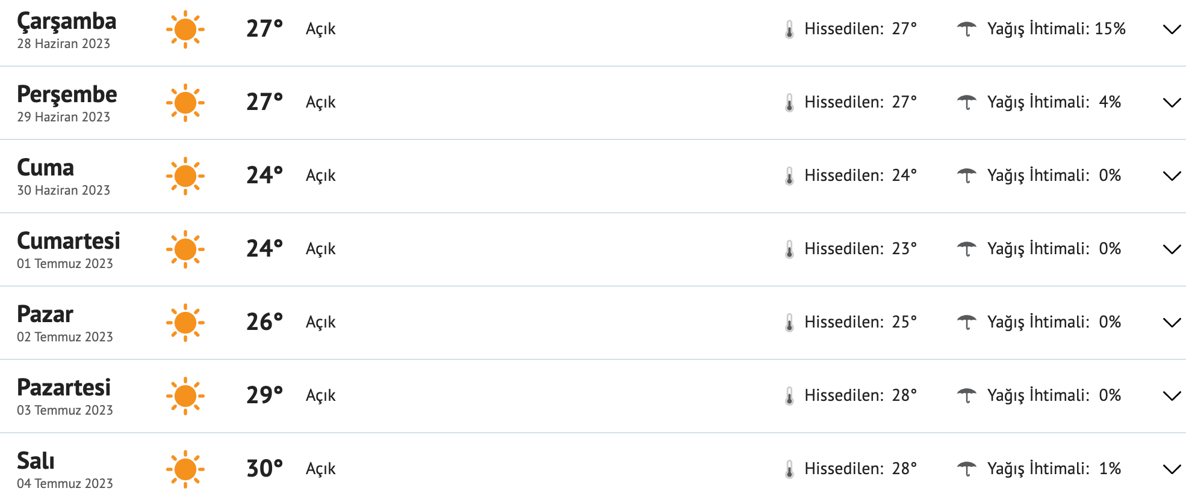The image size is (1186, 500).
Task: Click the umbrella icon in Salı row
Action: [967, 469]
